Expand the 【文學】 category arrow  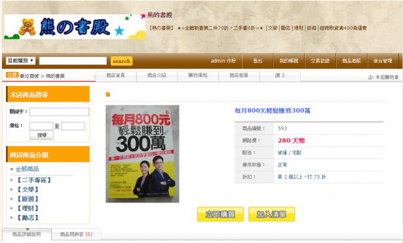(x=12, y=189)
